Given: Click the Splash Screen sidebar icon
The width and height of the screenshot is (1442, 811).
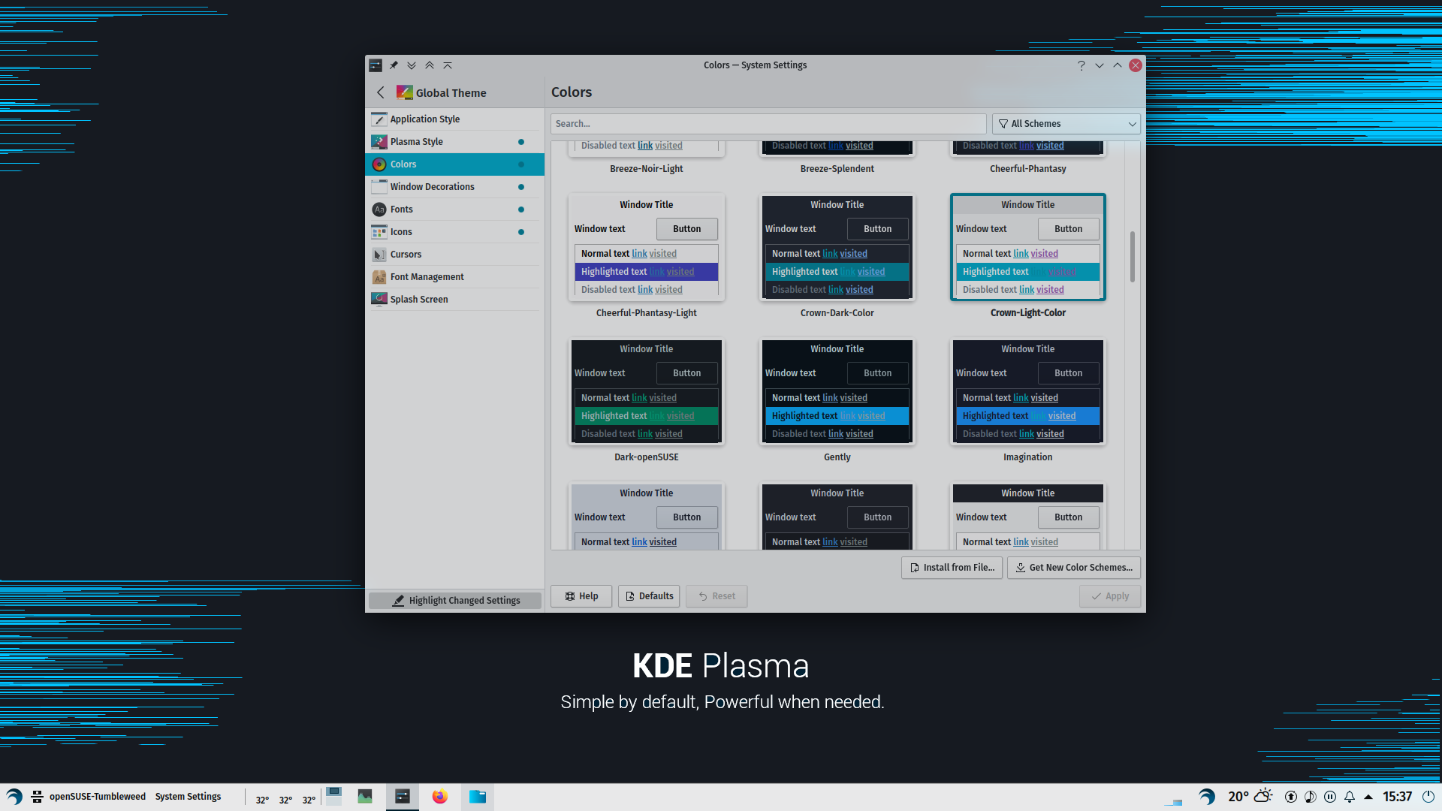Looking at the screenshot, I should pyautogui.click(x=379, y=300).
